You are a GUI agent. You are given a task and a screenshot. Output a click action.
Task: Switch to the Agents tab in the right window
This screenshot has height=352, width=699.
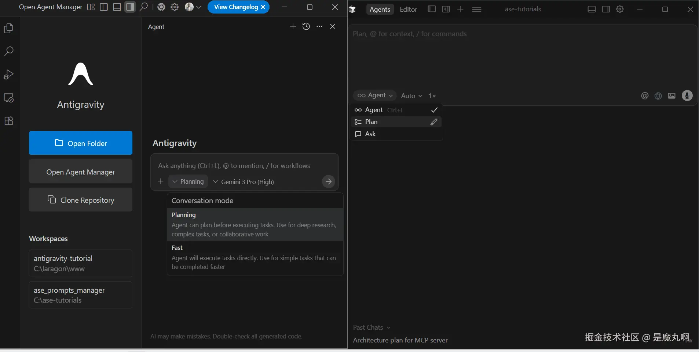380,10
